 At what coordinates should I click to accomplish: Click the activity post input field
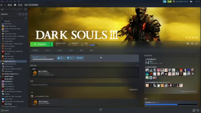pos(84,85)
